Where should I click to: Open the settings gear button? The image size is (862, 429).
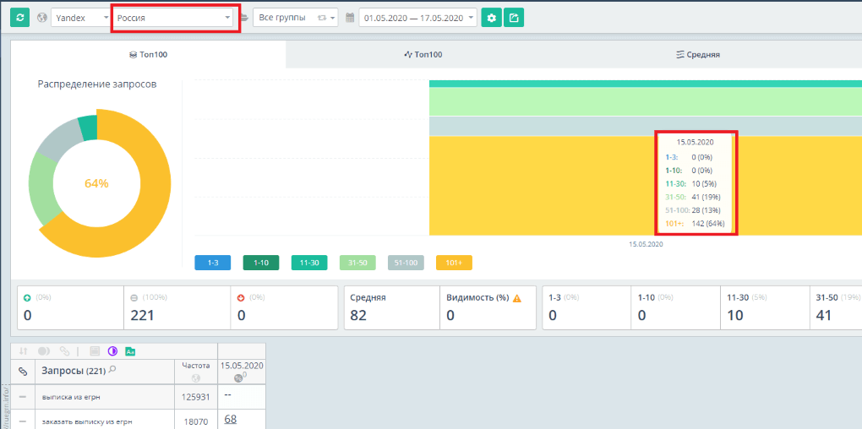(x=492, y=18)
